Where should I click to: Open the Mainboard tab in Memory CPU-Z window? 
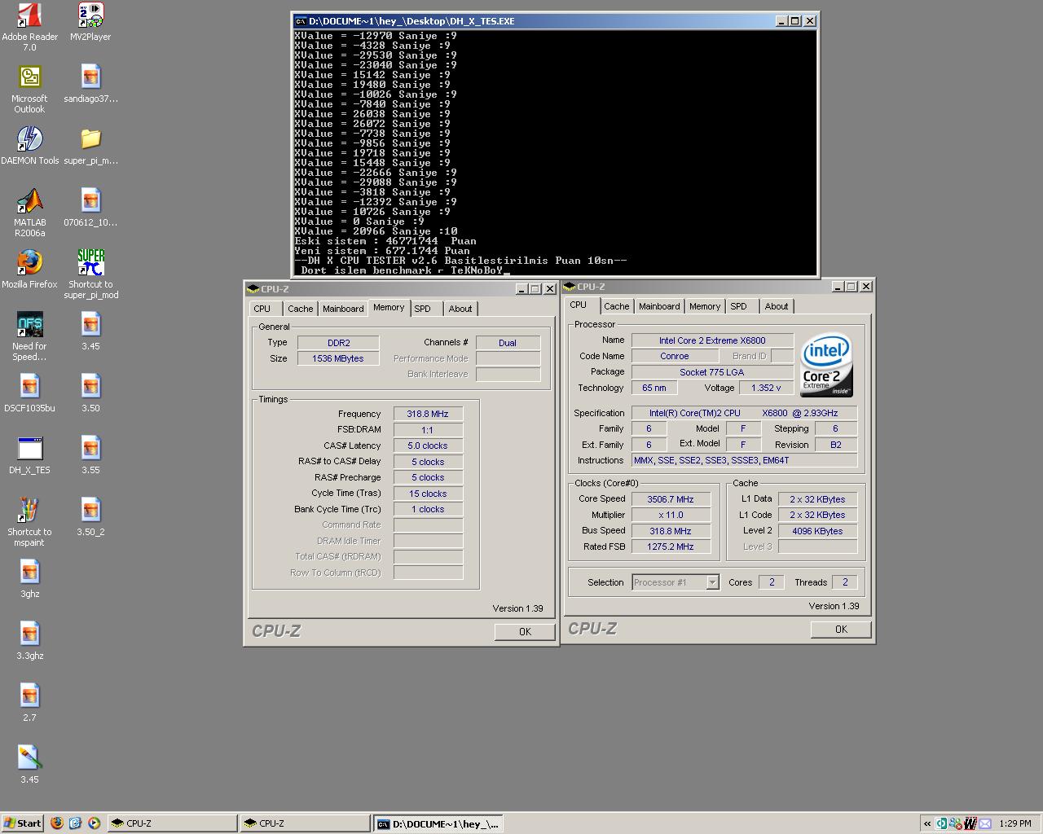click(343, 309)
